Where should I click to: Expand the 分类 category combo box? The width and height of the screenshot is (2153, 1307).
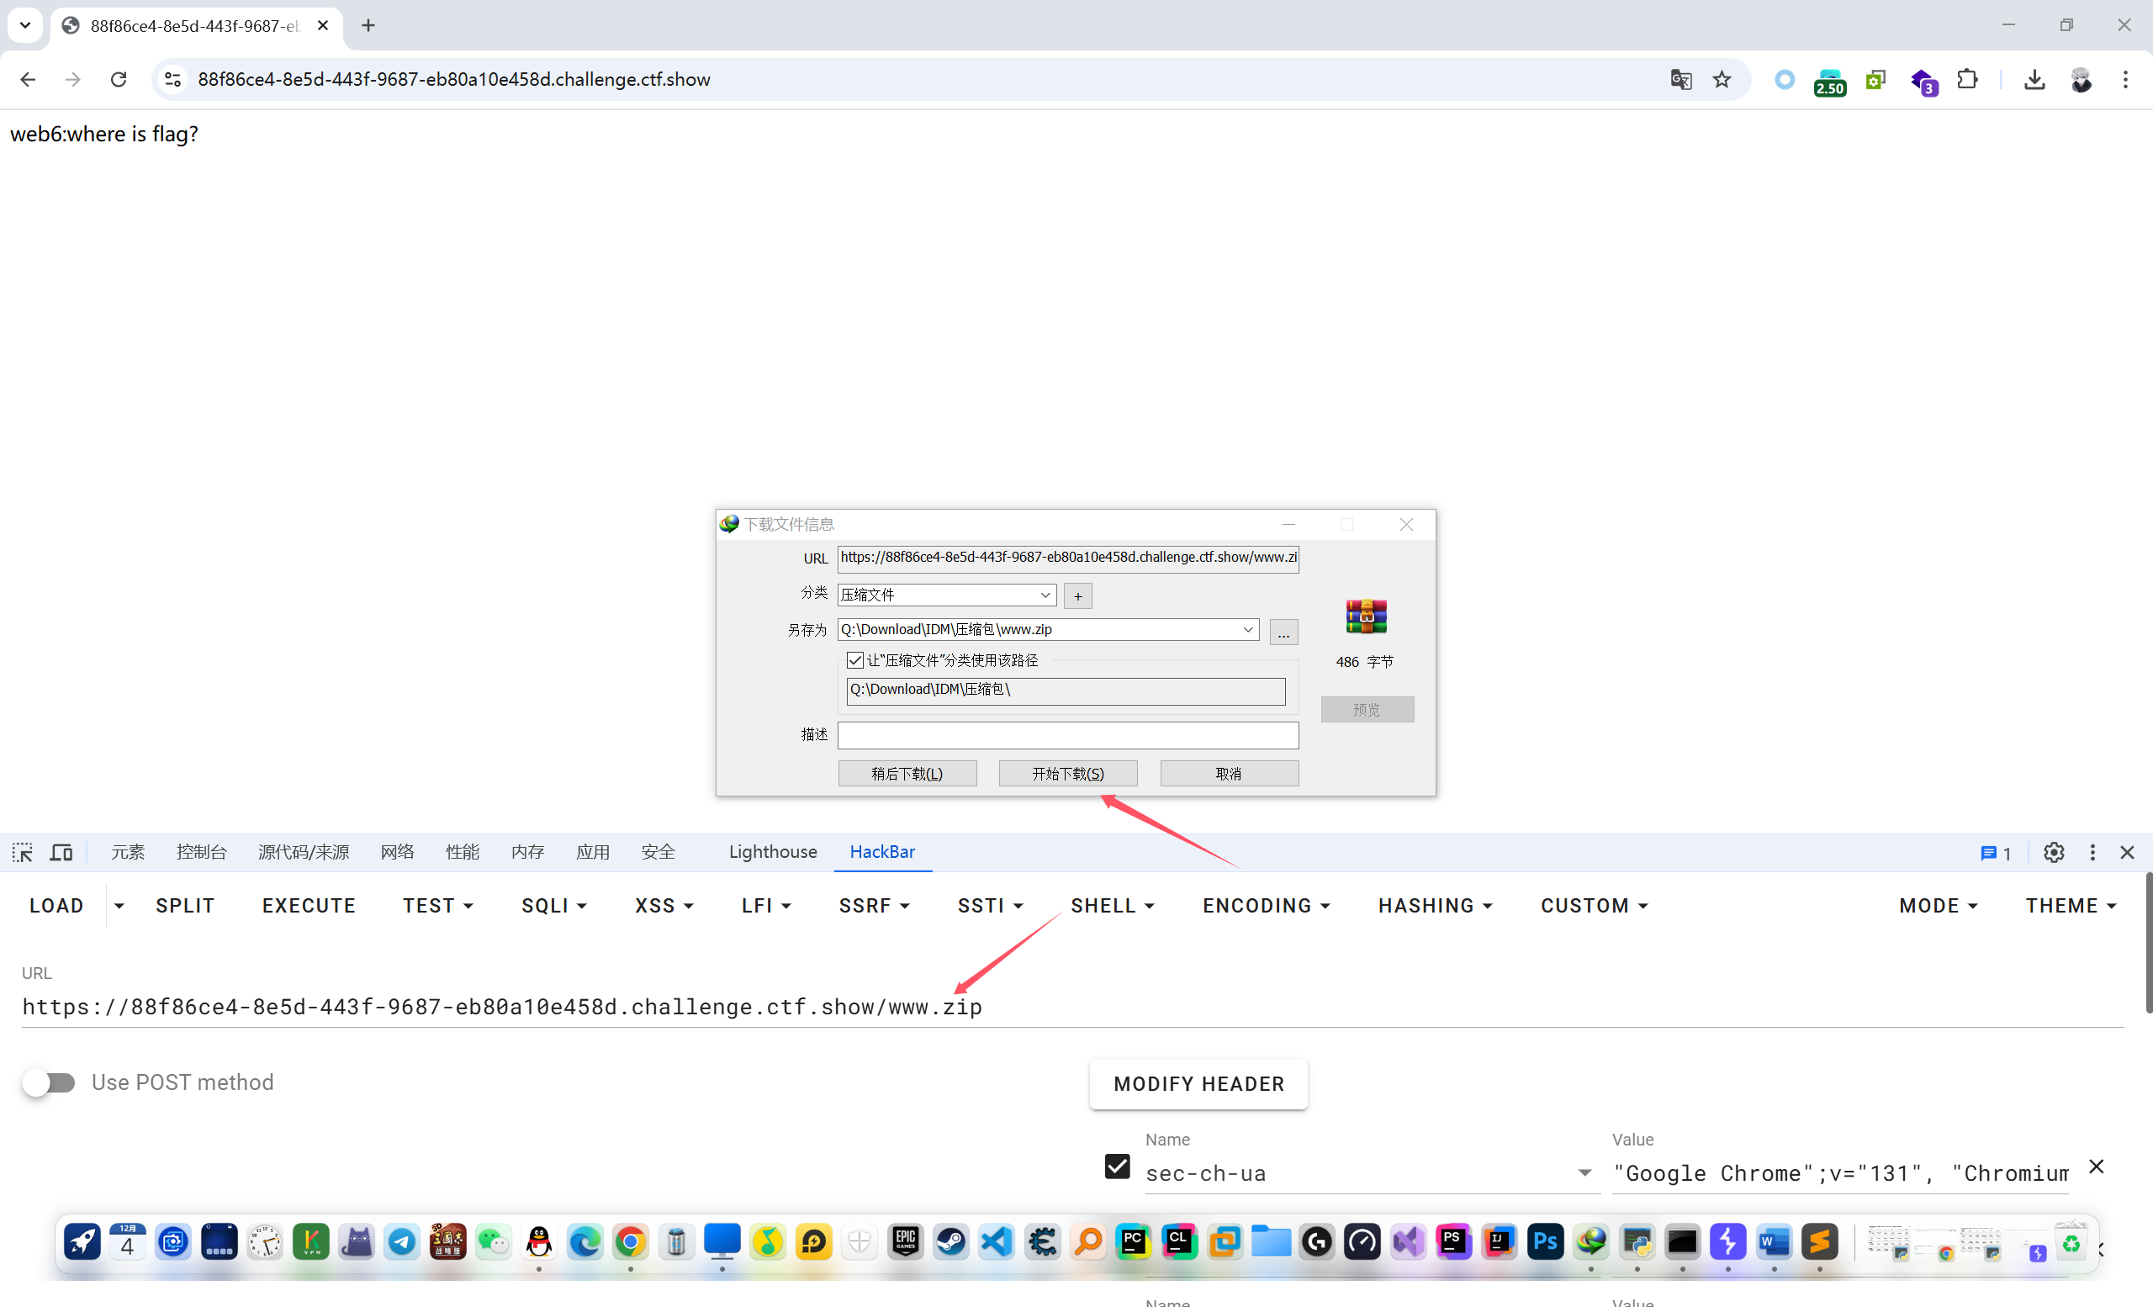(x=1045, y=595)
